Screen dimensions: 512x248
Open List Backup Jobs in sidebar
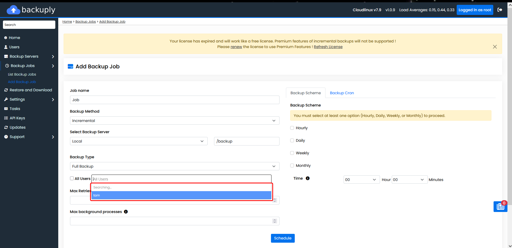tap(22, 74)
